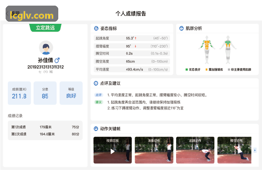This screenshot has width=262, height=170.
Task: Click the 分数 85 card
Action: pos(45,93)
